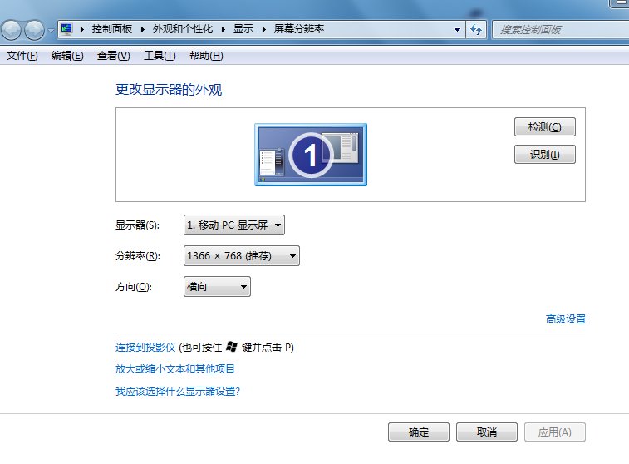This screenshot has width=629, height=464.
Task: Open the 文件(F) menu
Action: (22, 56)
